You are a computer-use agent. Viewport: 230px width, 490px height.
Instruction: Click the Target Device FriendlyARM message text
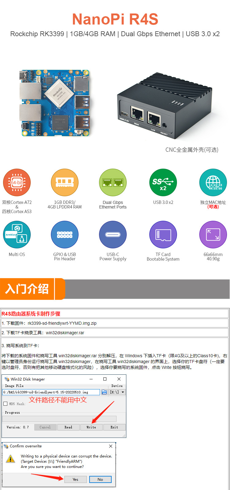pyautogui.click(x=52, y=461)
